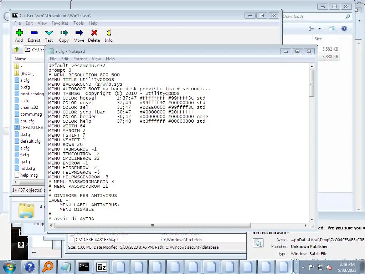Click the Add button in 7-Zip toolbar
The height and width of the screenshot is (274, 365).
19,36
